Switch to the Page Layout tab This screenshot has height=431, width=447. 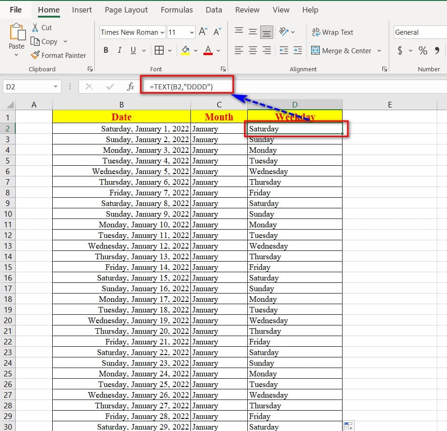pyautogui.click(x=126, y=10)
